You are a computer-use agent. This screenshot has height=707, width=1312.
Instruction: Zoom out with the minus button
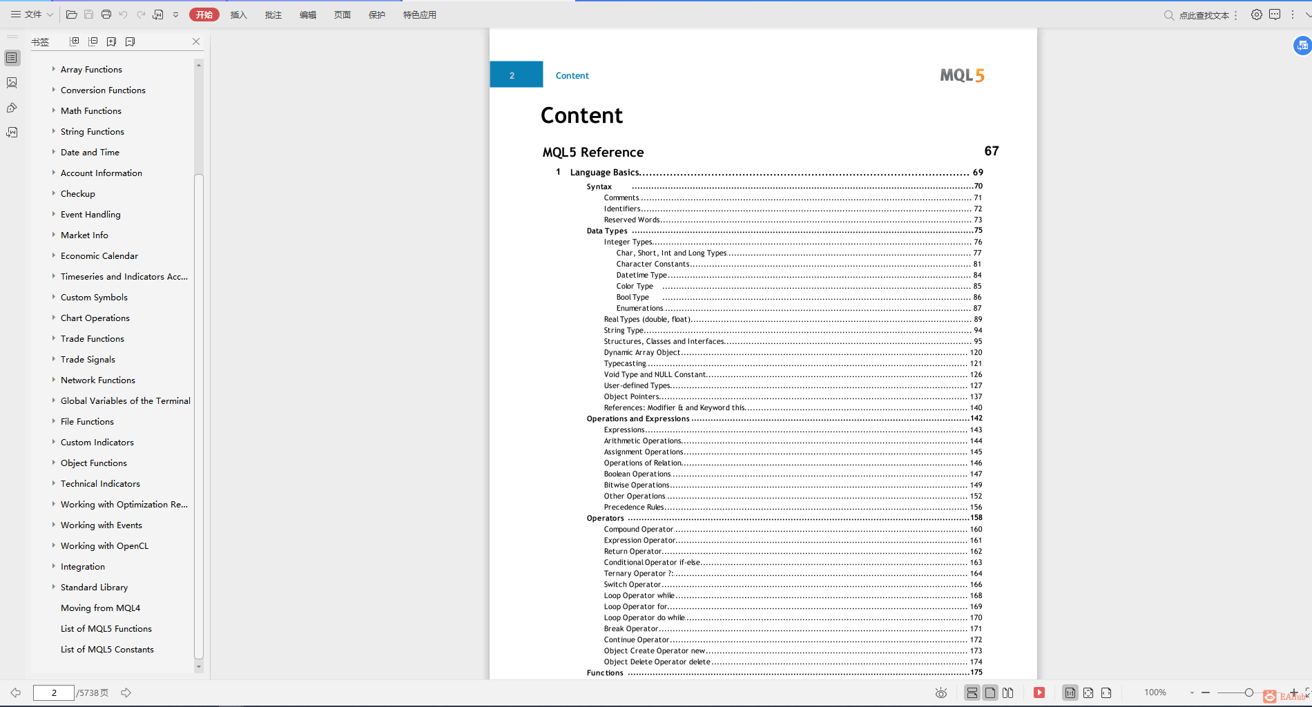coord(1206,693)
